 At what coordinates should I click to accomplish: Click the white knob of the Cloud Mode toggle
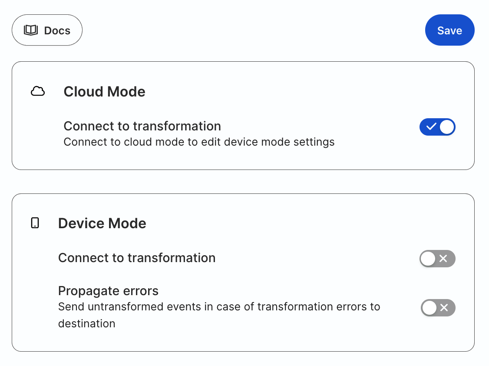[x=447, y=127]
